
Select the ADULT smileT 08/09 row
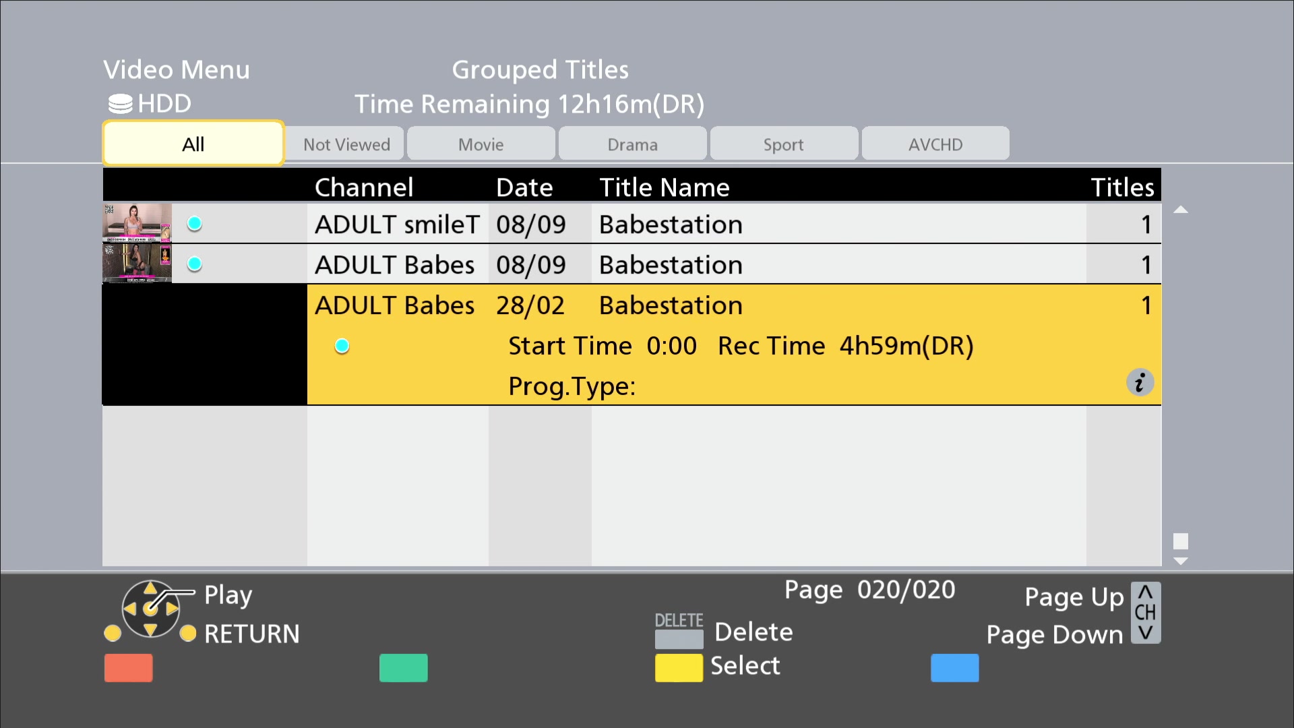click(631, 223)
